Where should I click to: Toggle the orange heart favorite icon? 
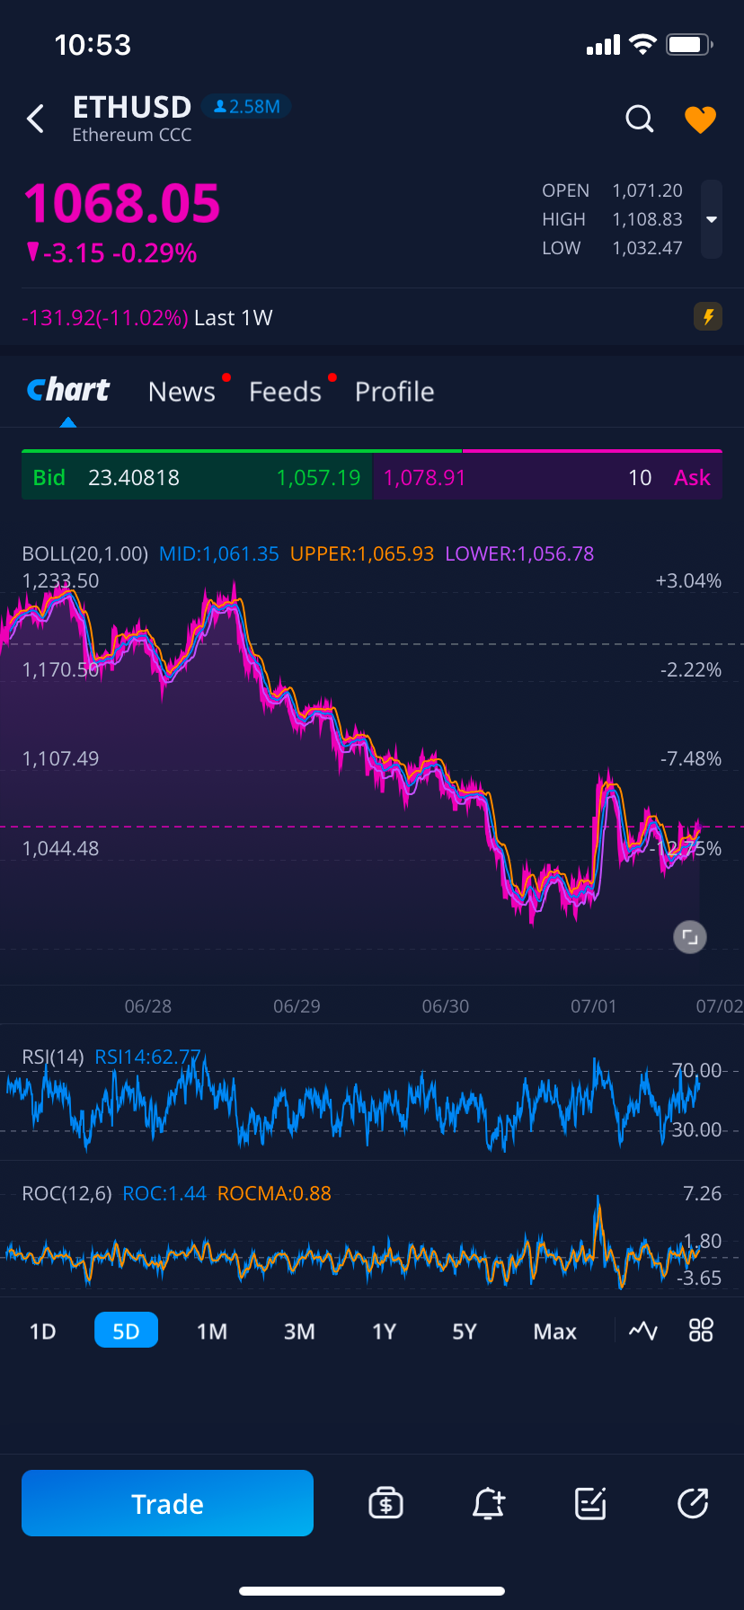[x=701, y=119]
